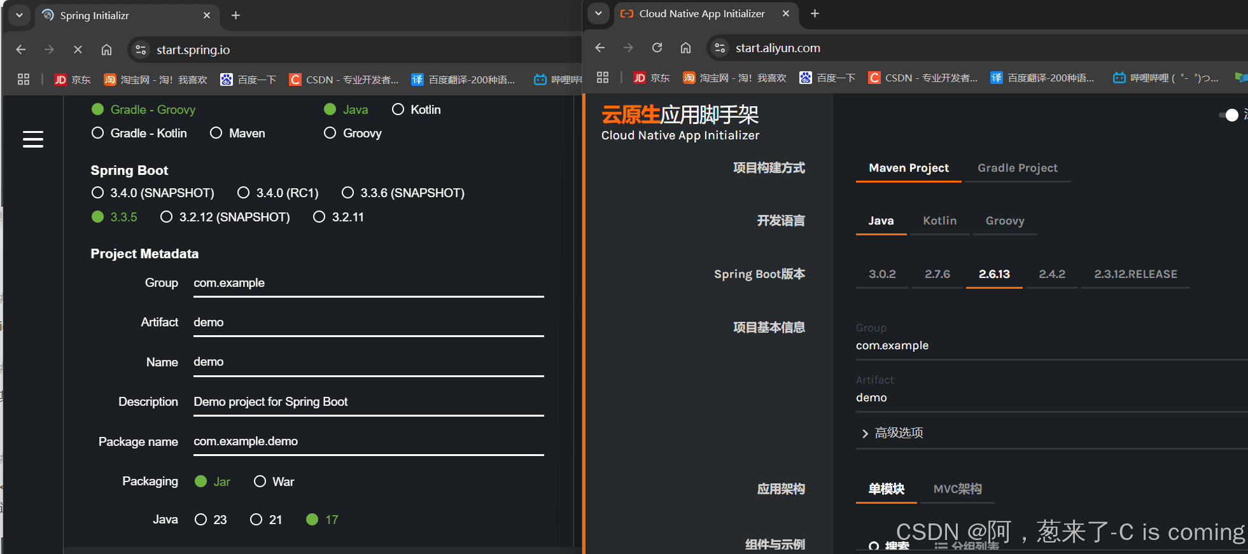The width and height of the screenshot is (1248, 554).
Task: Open new tab in Spring Initializr window
Action: pyautogui.click(x=235, y=15)
